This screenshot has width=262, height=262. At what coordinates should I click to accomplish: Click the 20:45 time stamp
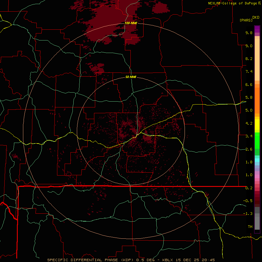[x=208, y=260]
